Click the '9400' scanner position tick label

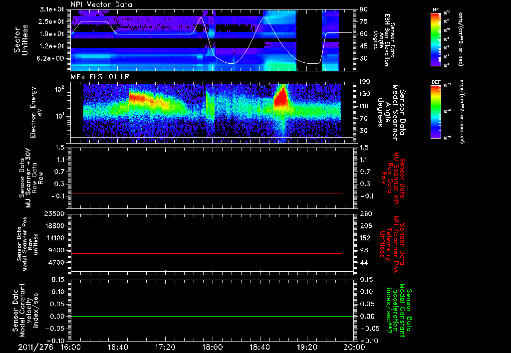(57, 250)
